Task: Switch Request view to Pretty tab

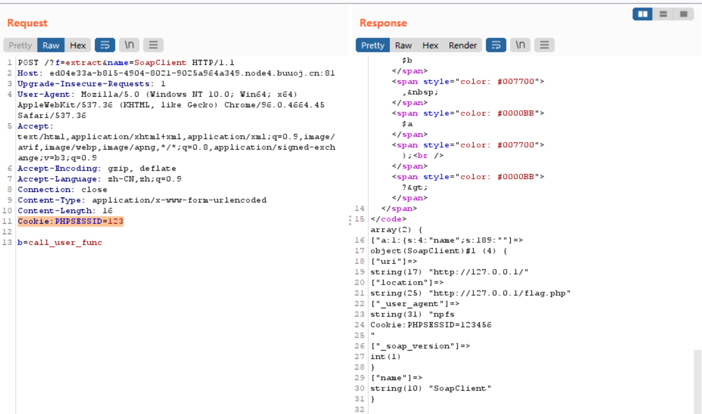Action: 20,45
